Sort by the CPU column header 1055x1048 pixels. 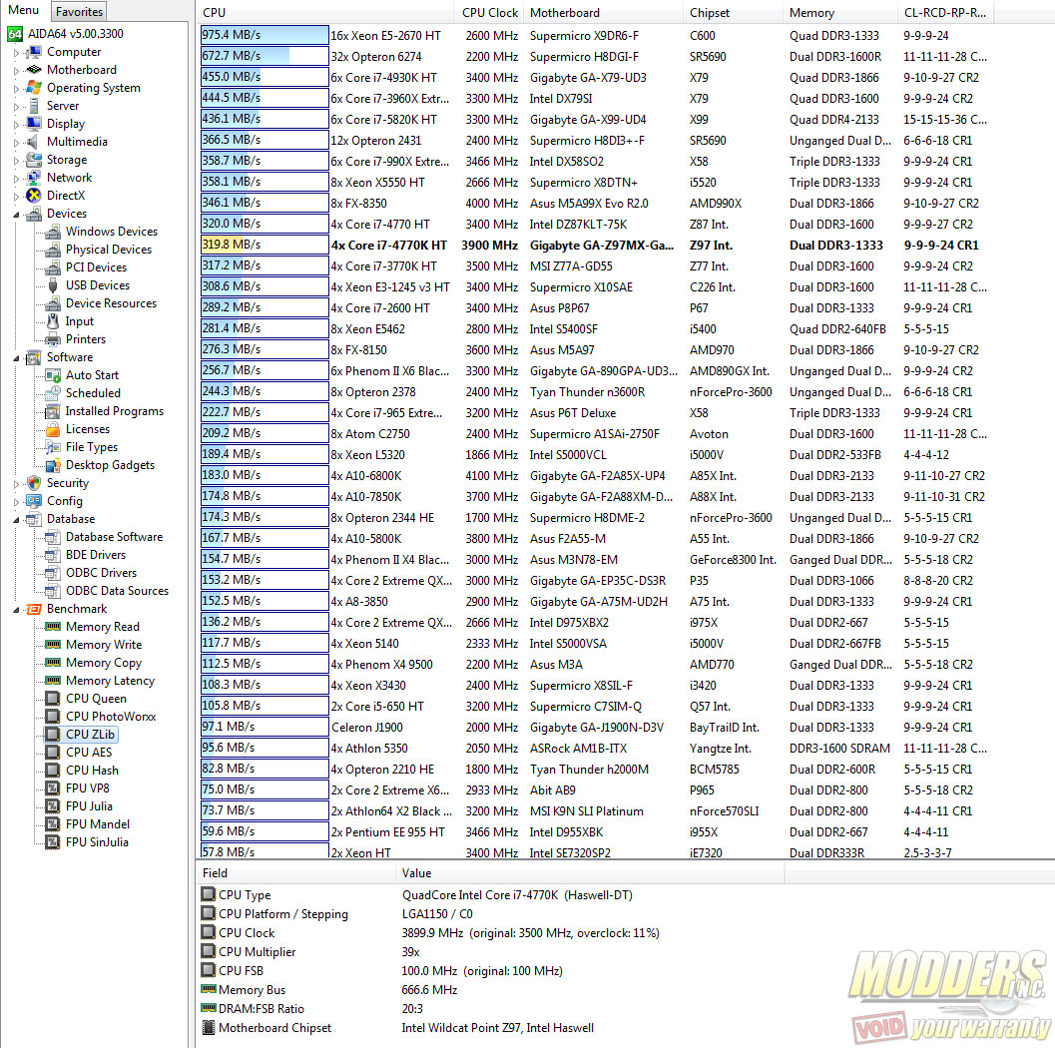point(324,12)
